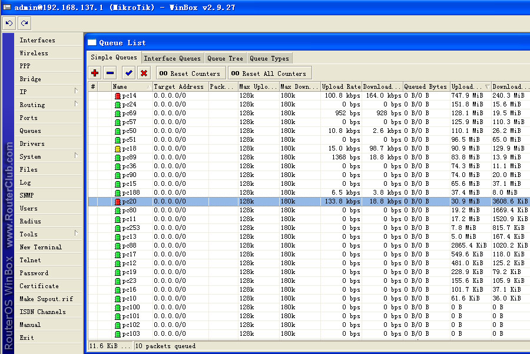530x354 pixels.
Task: Add a new queue with plus icon
Action: 94,74
